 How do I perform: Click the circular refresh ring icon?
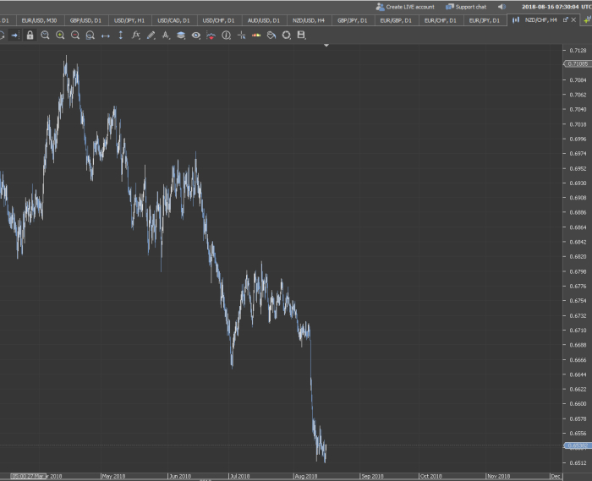[286, 36]
